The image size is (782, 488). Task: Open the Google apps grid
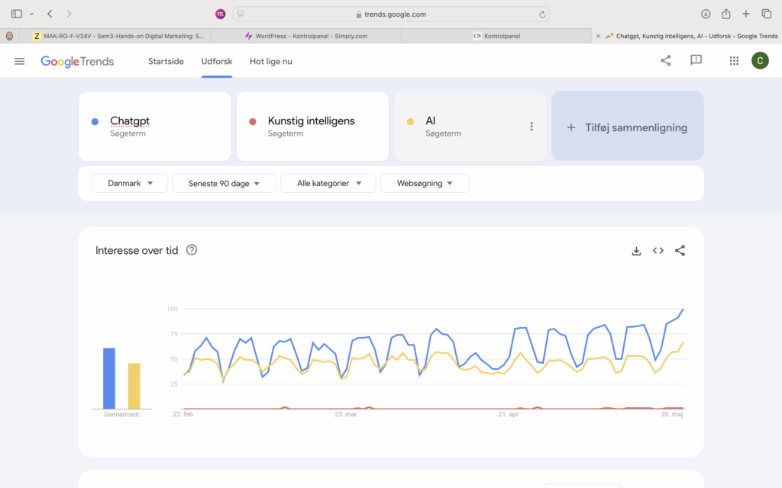pos(734,61)
